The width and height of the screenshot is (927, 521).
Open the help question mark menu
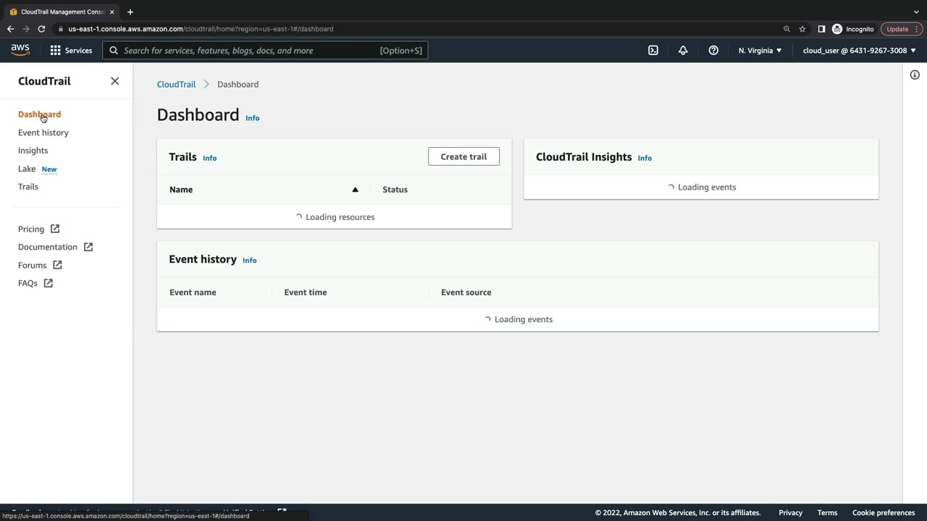(x=713, y=51)
